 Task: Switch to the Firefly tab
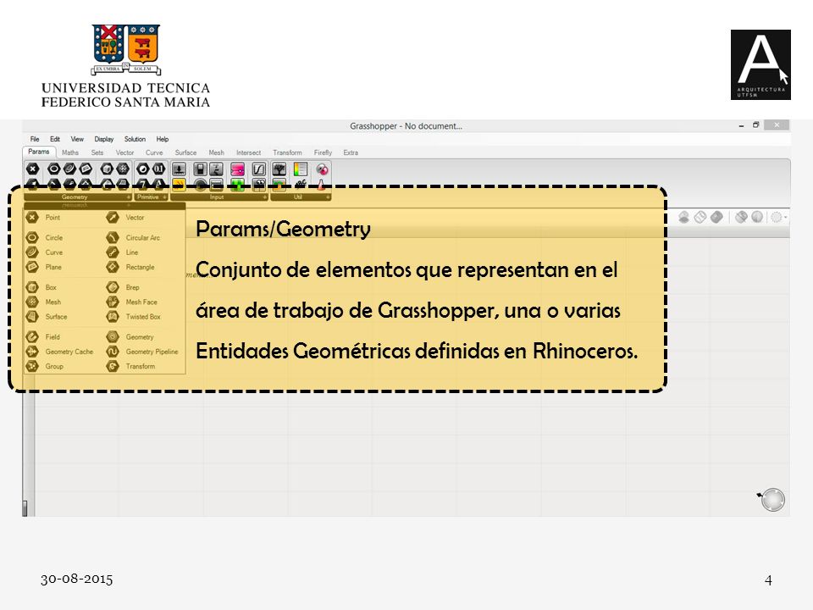(x=323, y=152)
